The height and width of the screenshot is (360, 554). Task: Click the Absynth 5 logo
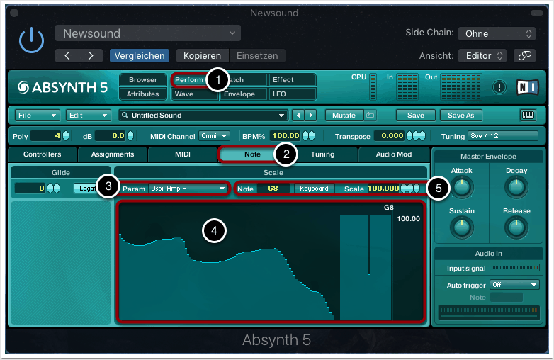pyautogui.click(x=63, y=87)
